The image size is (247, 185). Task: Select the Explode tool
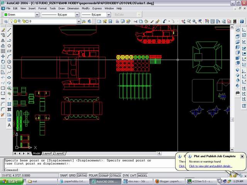pyautogui.click(x=3, y=115)
